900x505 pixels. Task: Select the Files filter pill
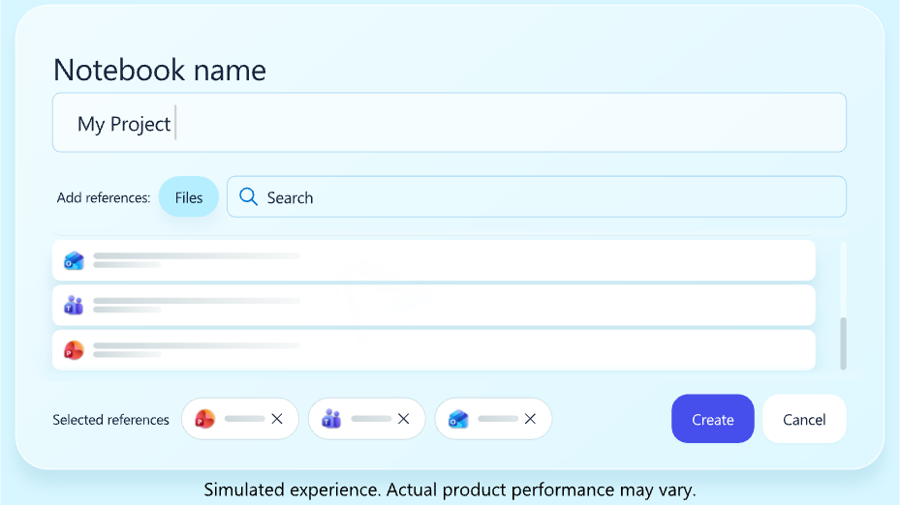coord(189,197)
